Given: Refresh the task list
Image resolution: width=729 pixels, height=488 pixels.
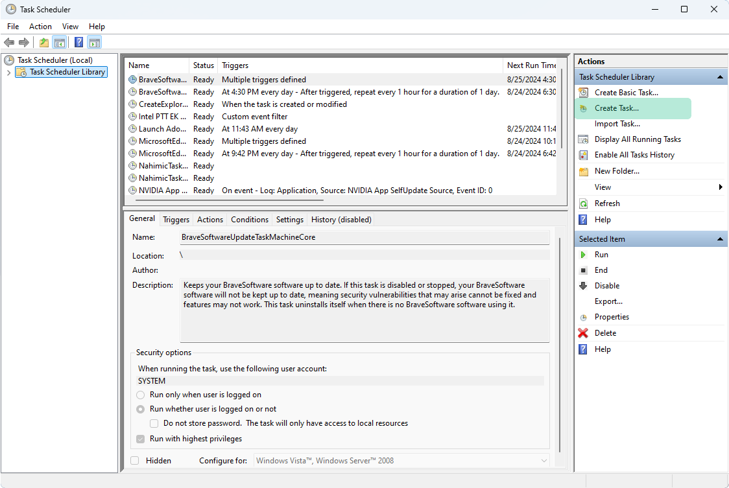Looking at the screenshot, I should [608, 203].
